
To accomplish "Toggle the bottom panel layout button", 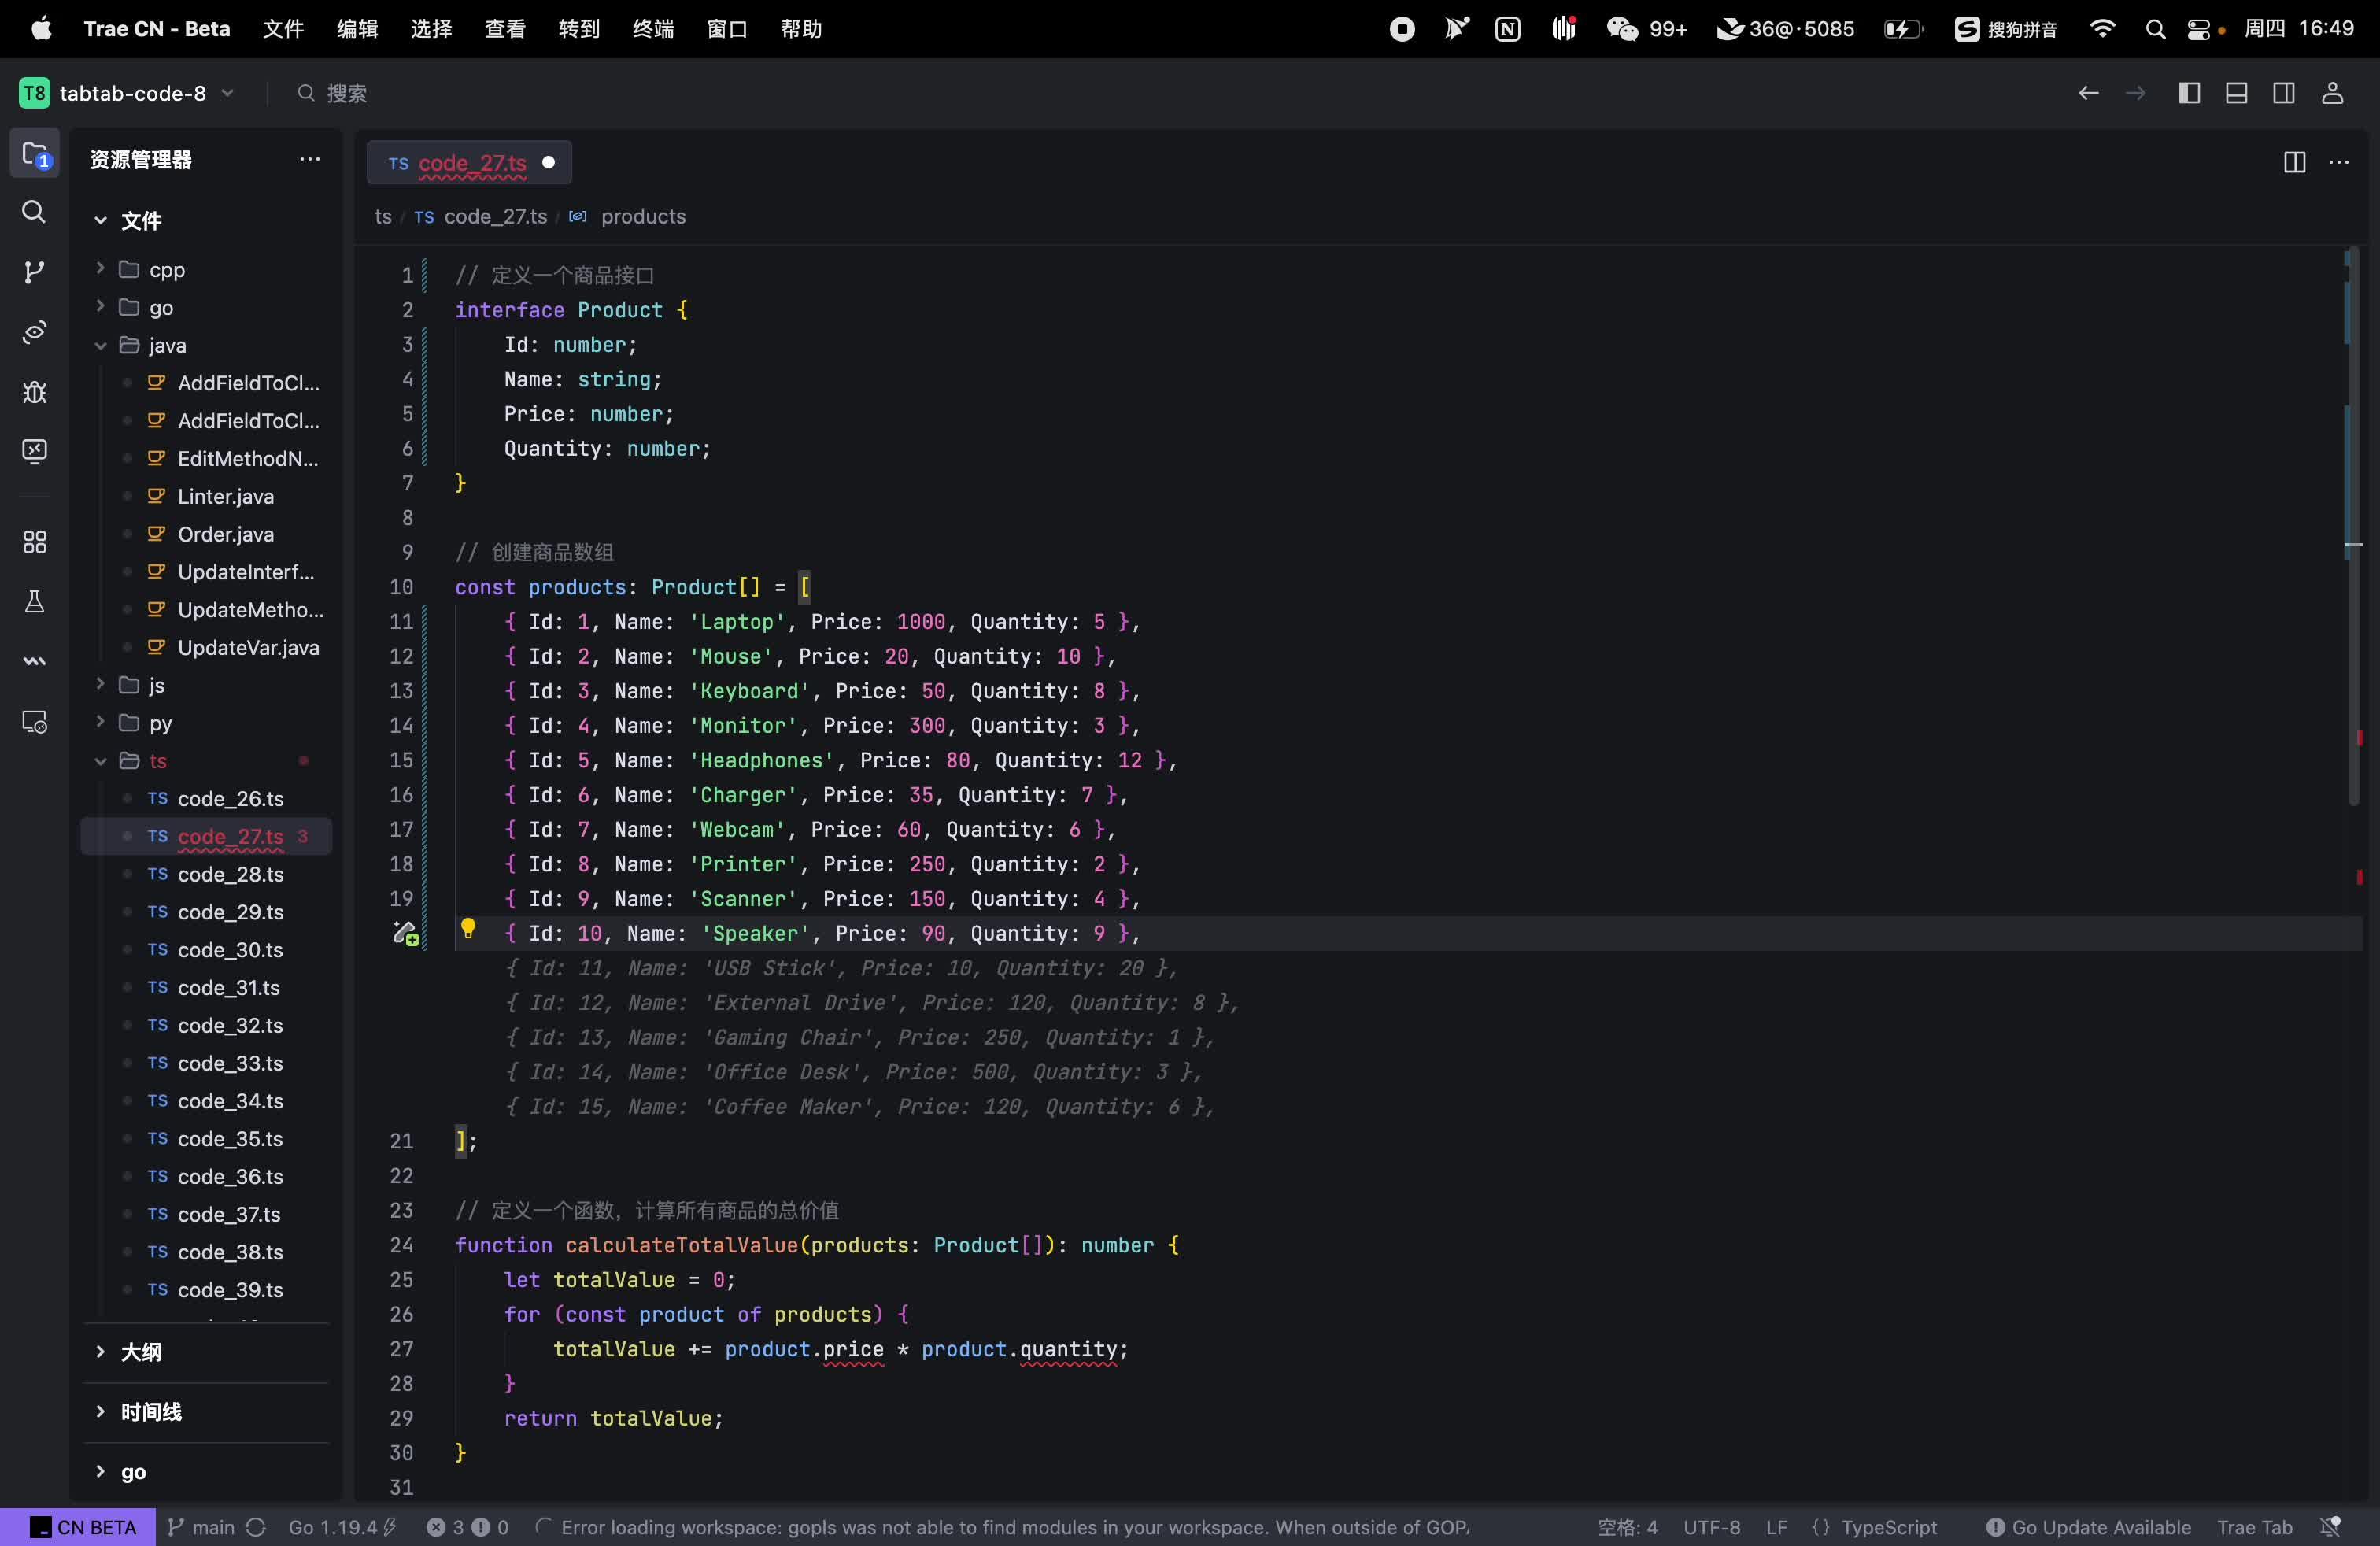I will coord(2237,93).
